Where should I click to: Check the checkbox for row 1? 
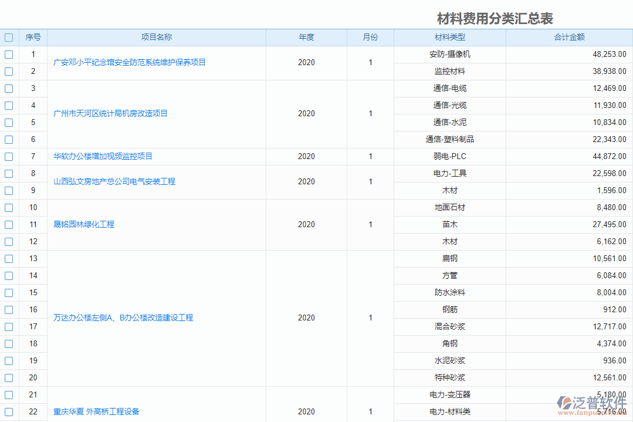[9, 54]
